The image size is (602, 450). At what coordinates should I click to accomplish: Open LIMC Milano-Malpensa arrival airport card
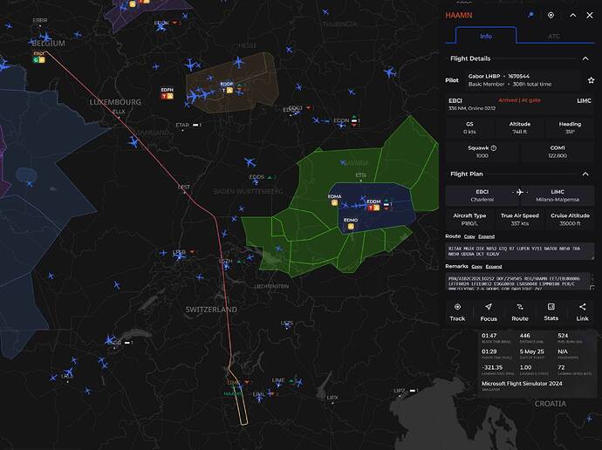[558, 195]
